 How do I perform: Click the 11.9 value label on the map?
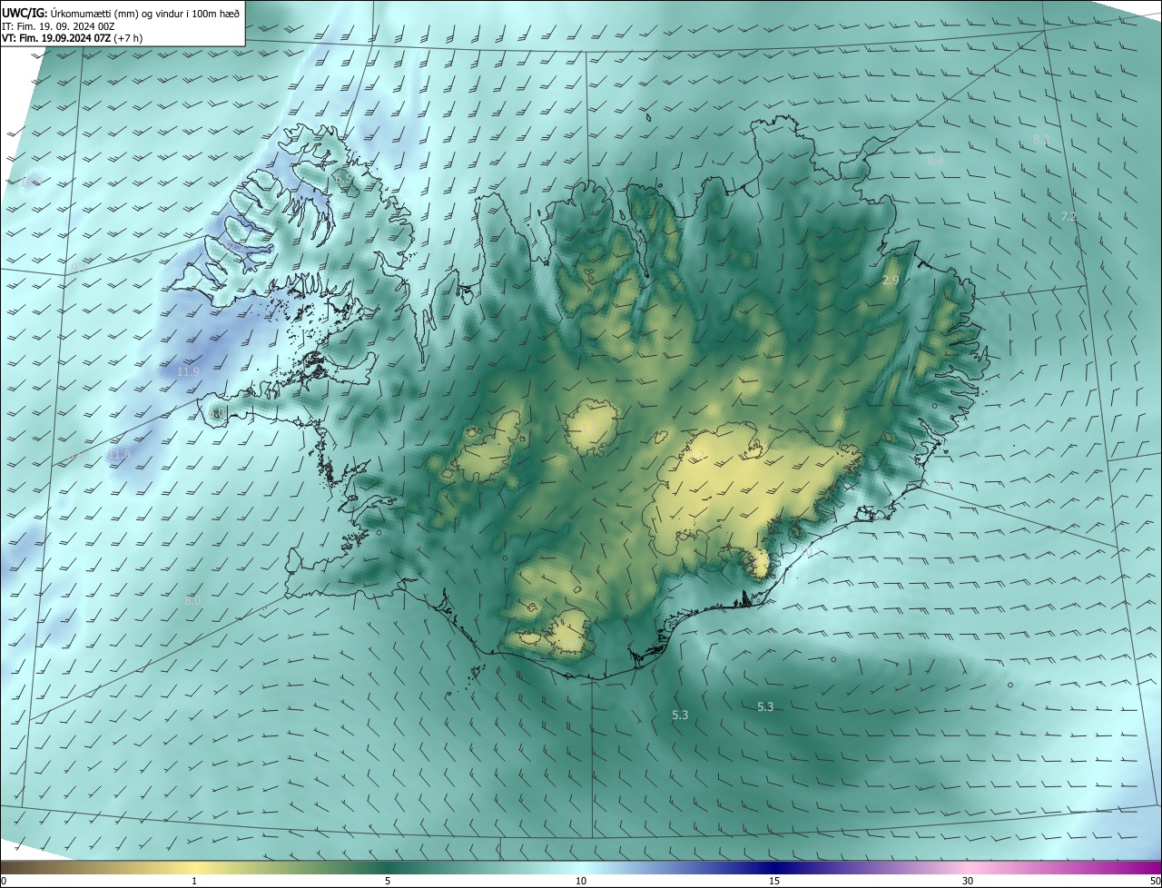pos(188,372)
